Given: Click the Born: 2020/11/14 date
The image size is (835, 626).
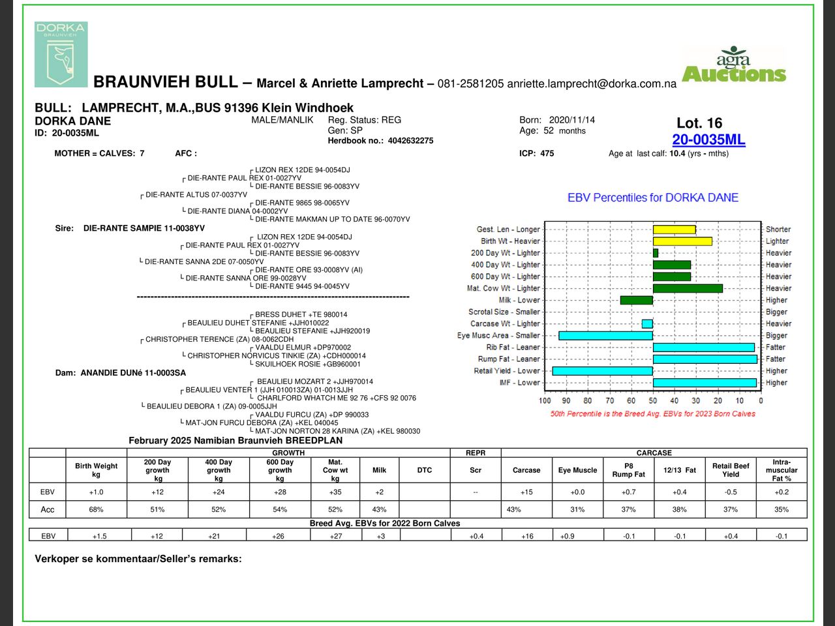Looking at the screenshot, I should [x=557, y=120].
